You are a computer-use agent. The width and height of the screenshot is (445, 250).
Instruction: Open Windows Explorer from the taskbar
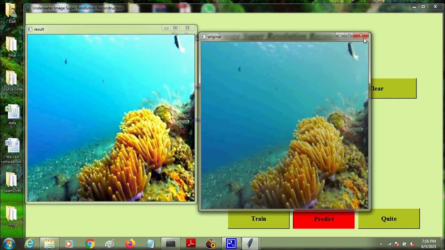[x=49, y=244]
